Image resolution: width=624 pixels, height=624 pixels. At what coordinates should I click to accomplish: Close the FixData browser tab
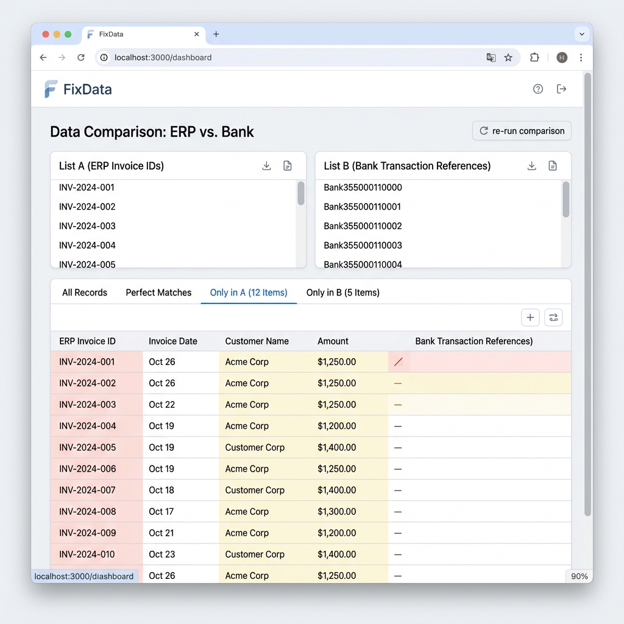(x=197, y=34)
